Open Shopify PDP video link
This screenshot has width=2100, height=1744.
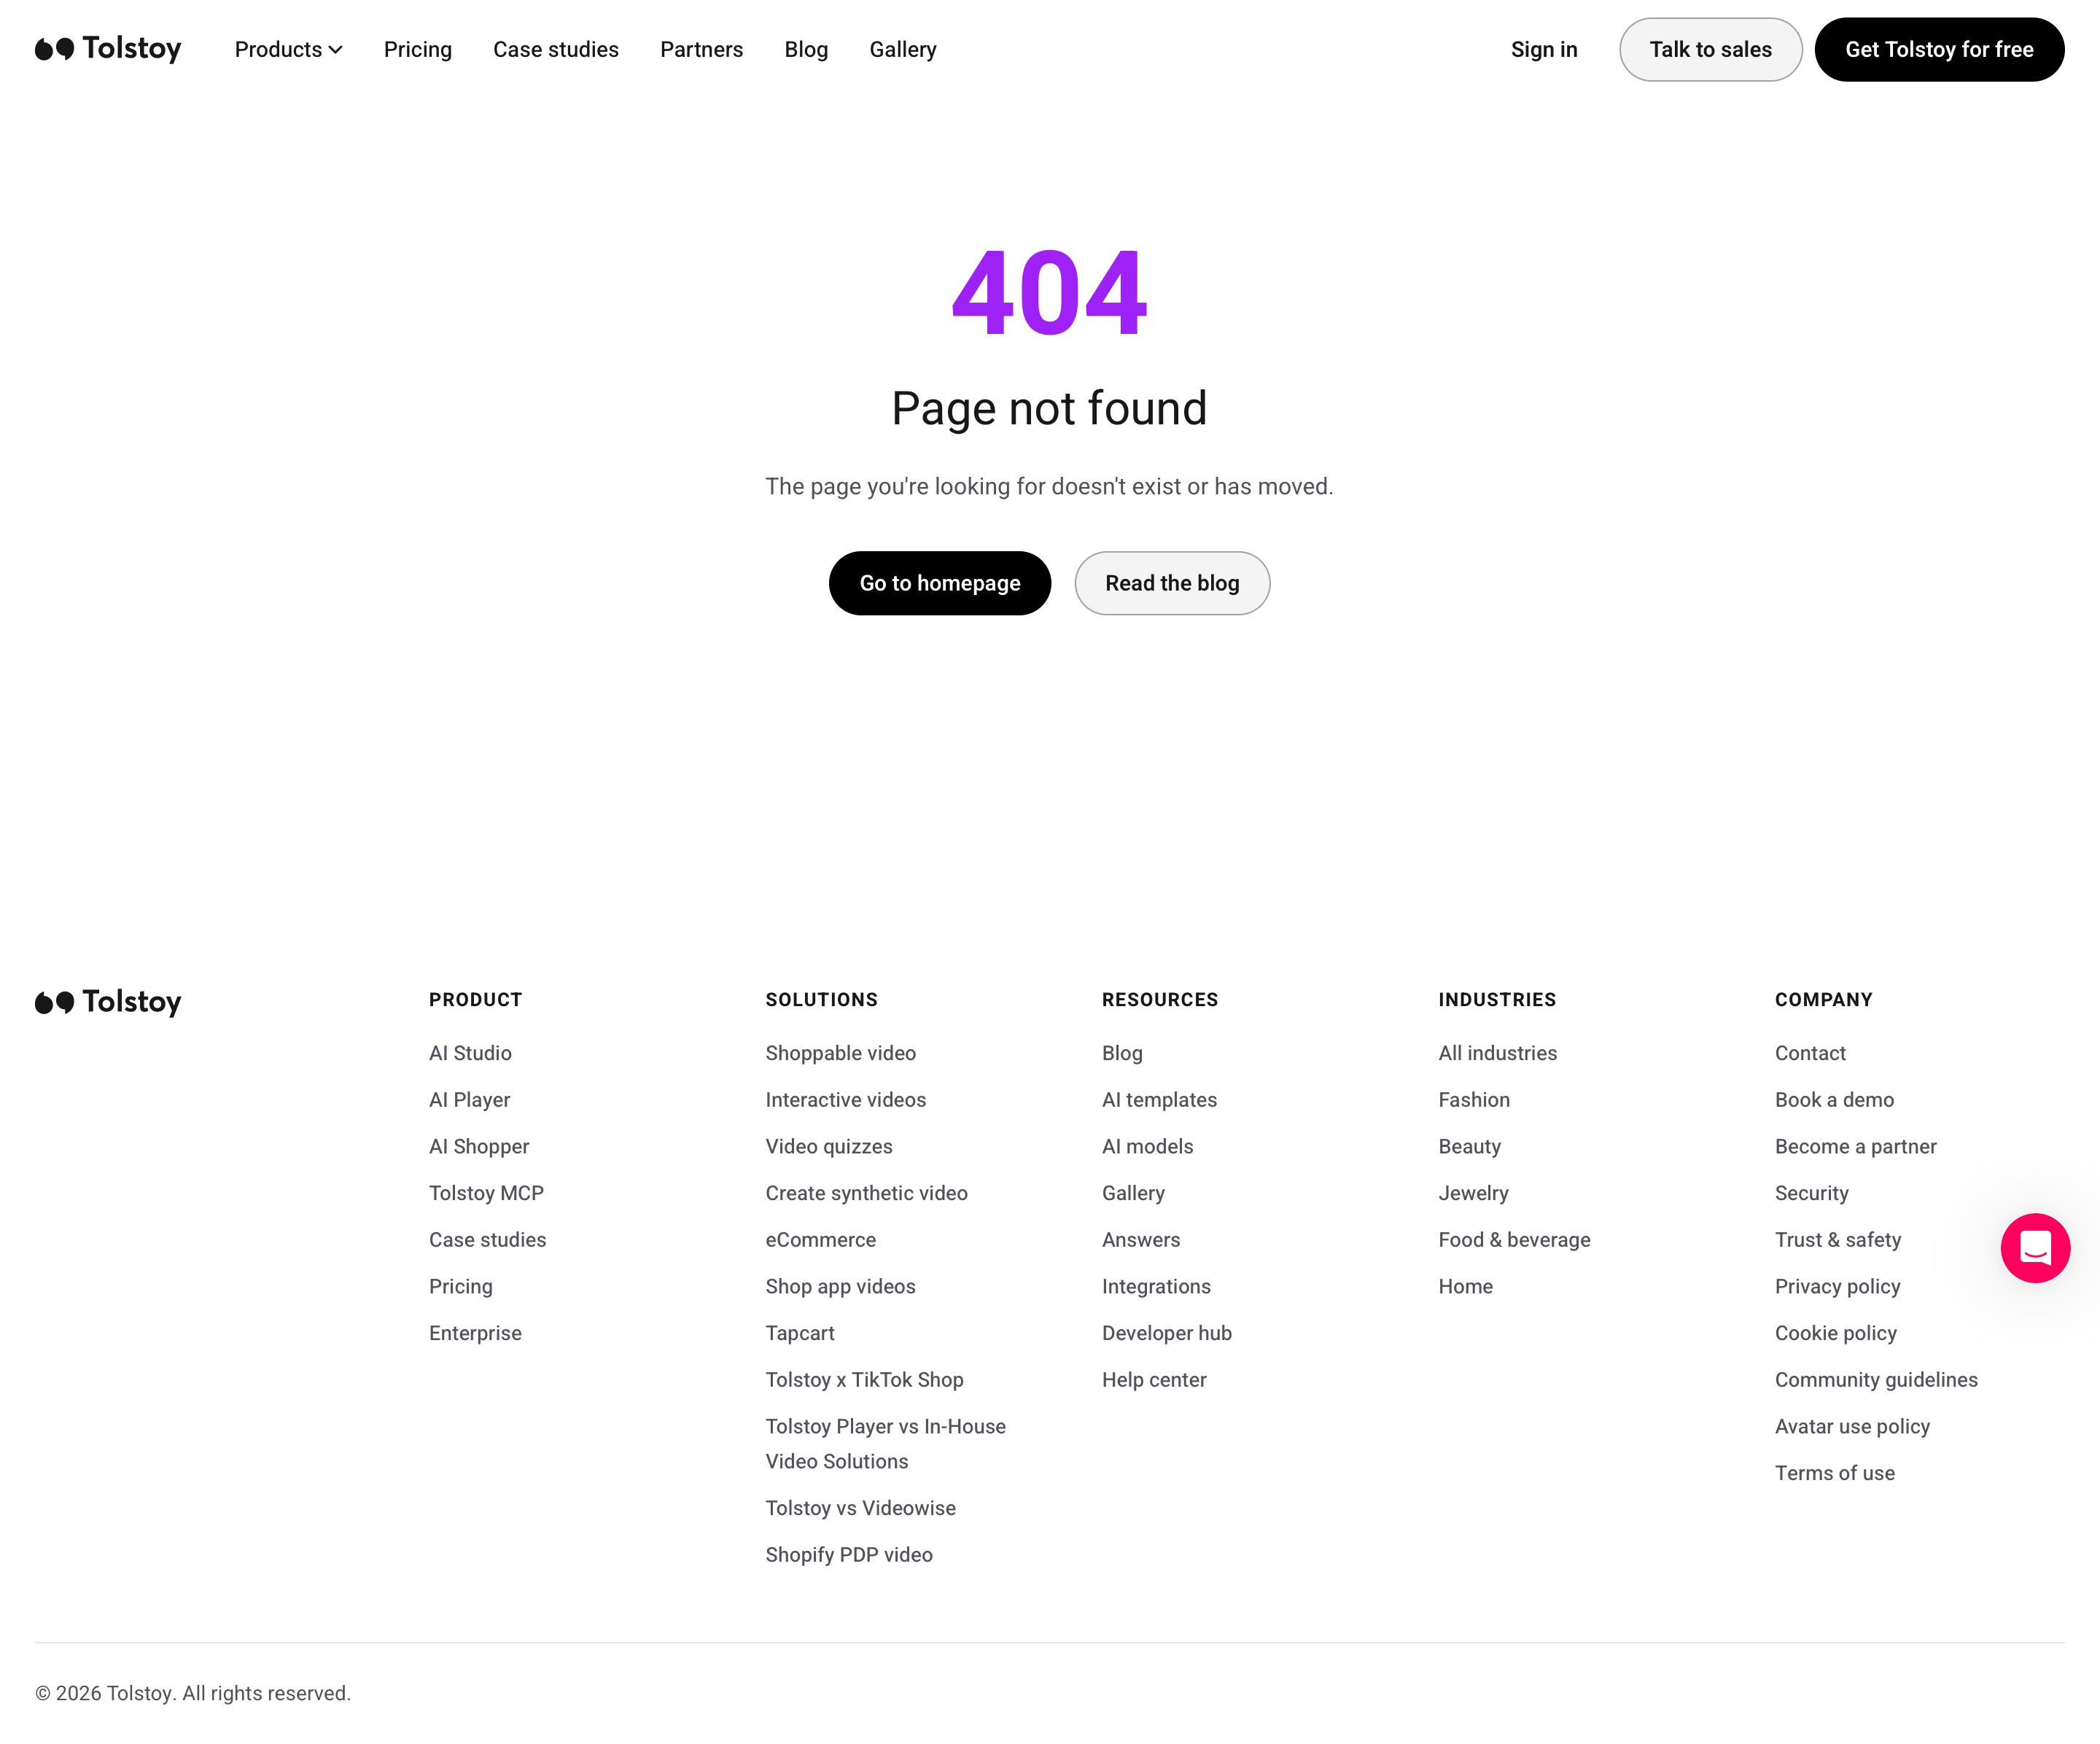click(849, 1555)
